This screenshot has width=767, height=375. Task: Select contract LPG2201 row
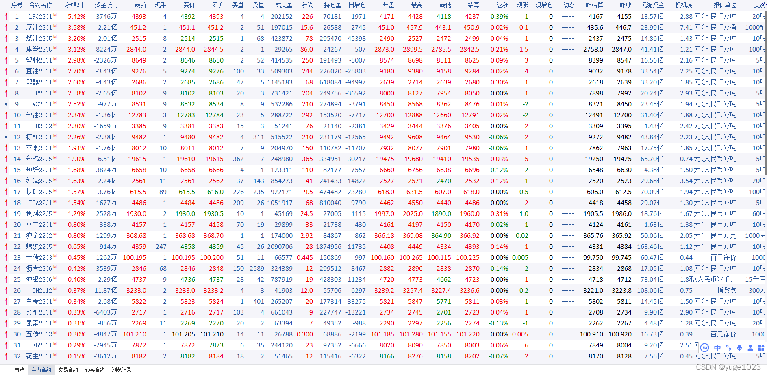pos(383,17)
